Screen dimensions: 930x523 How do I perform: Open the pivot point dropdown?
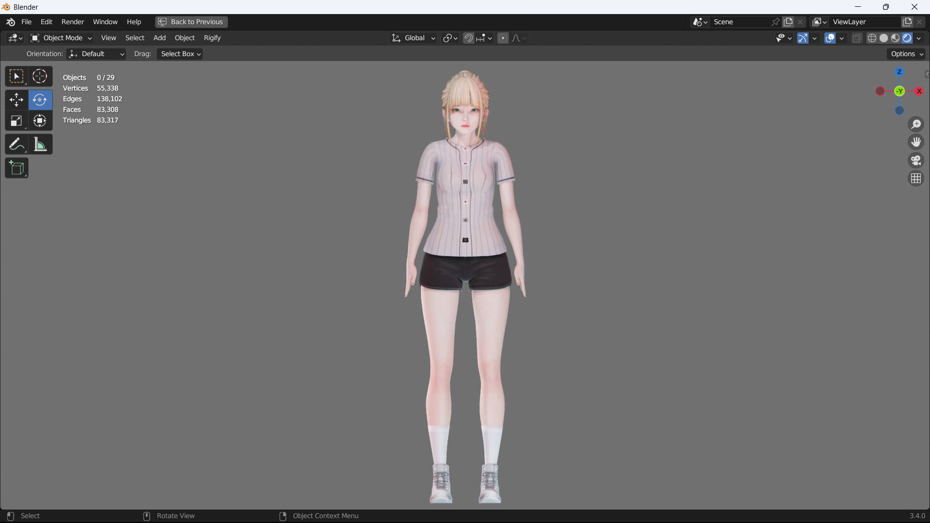450,38
